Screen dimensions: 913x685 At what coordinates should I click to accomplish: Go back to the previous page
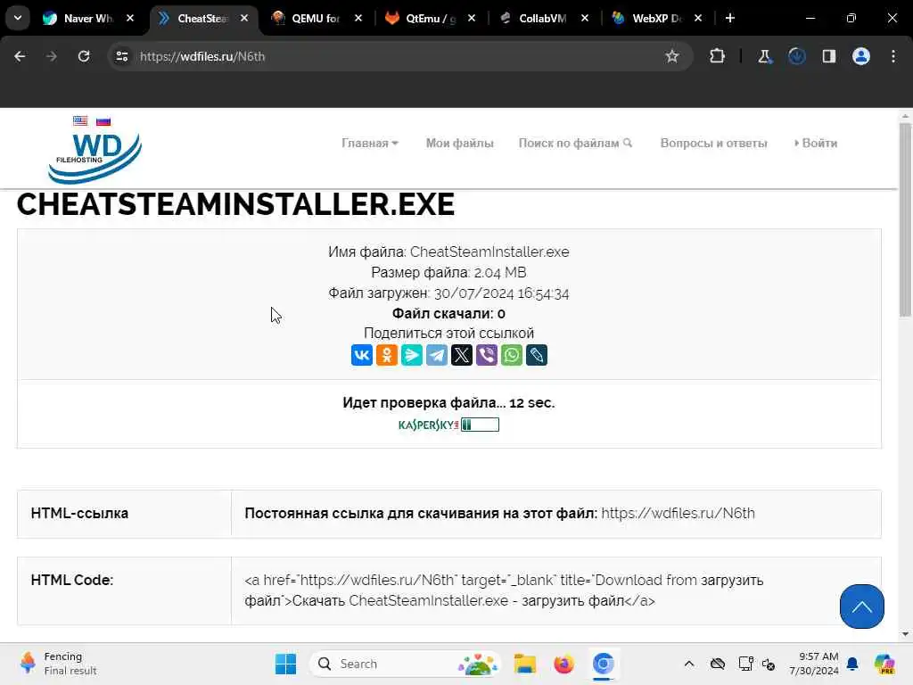20,56
